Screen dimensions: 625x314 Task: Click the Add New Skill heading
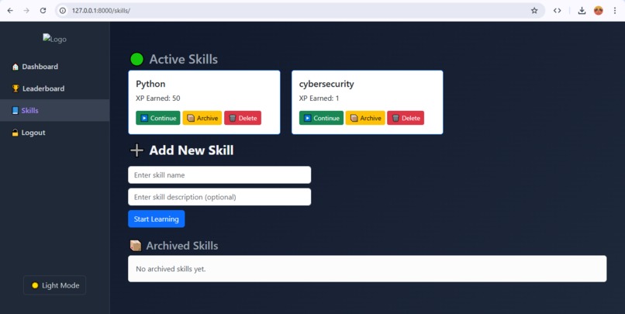tap(192, 150)
